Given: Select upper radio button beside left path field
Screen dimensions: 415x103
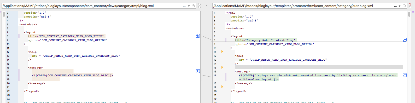Looking at the screenshot, I should tap(200, 4).
